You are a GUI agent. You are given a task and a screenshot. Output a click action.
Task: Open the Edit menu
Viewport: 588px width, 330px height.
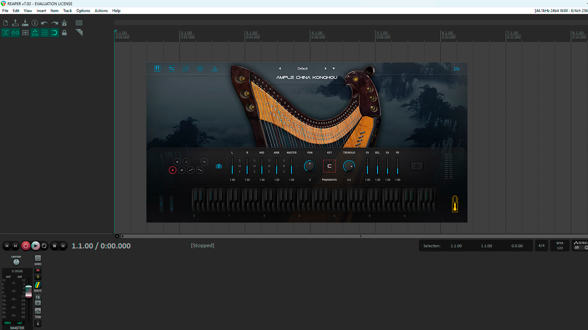click(x=16, y=11)
